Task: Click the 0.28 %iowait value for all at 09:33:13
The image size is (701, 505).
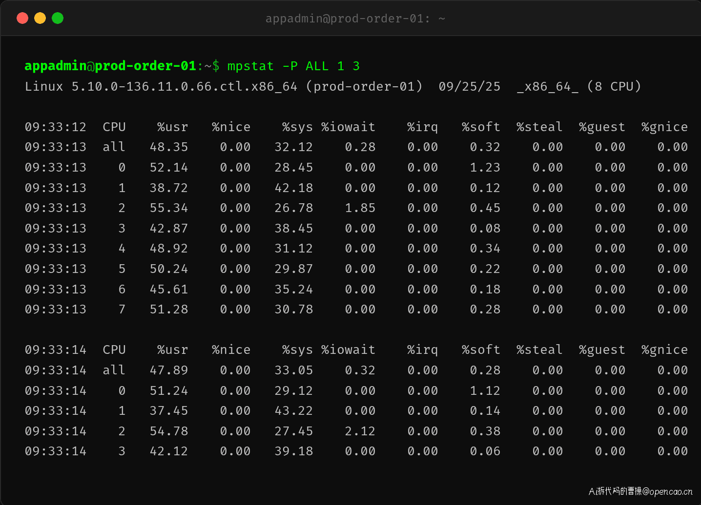Action: (360, 147)
